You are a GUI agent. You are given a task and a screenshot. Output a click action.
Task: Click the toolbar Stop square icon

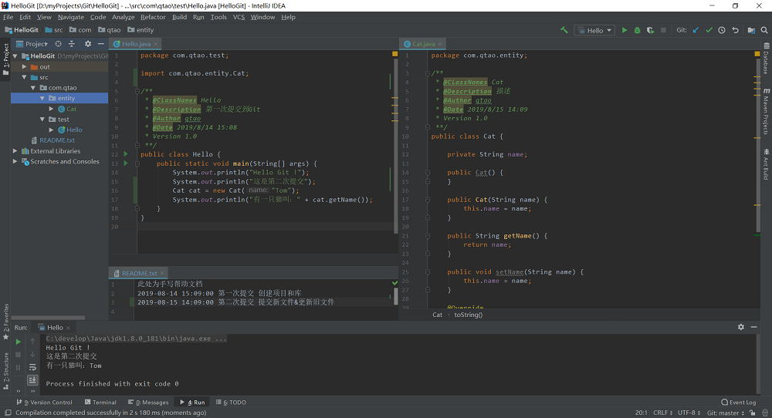point(663,30)
